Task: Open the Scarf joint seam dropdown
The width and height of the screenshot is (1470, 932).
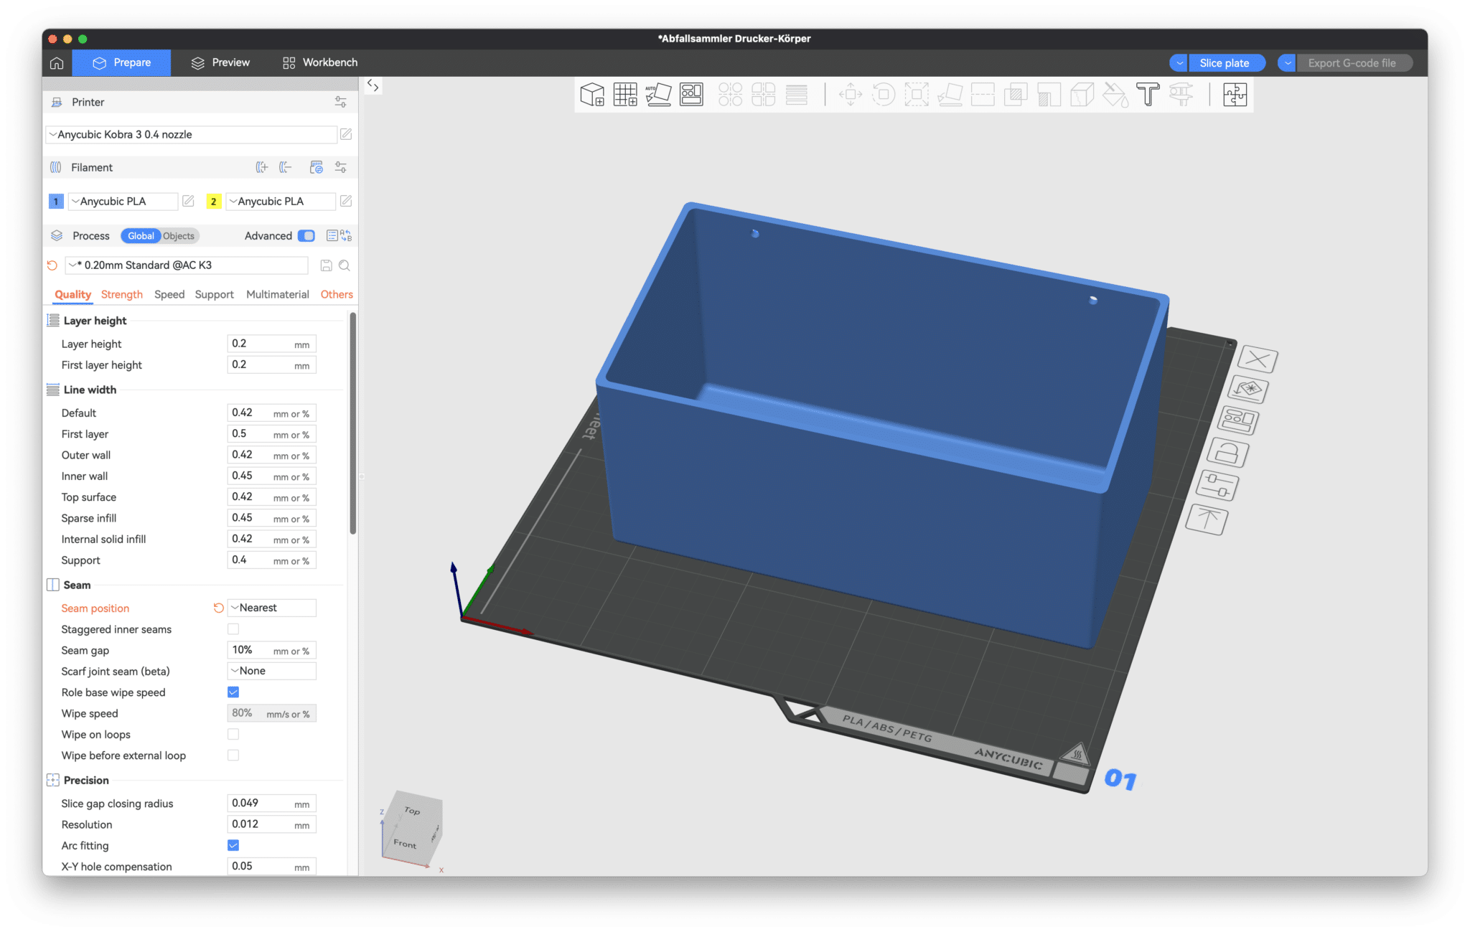Action: [272, 671]
